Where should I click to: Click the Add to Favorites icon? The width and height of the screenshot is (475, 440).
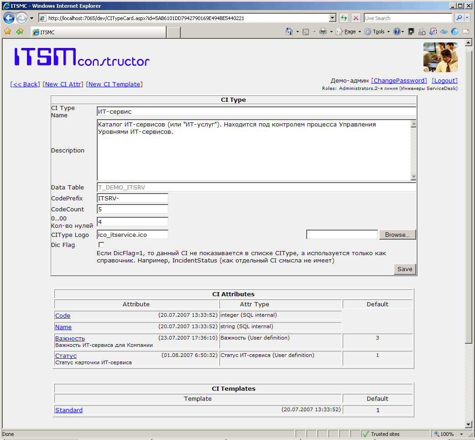[20, 31]
